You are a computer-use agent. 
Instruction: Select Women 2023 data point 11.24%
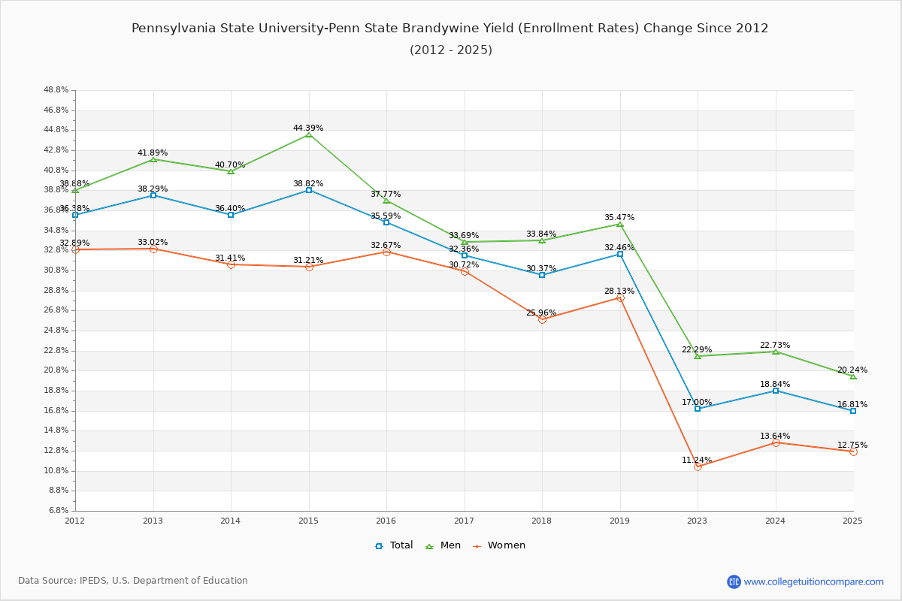tap(698, 467)
